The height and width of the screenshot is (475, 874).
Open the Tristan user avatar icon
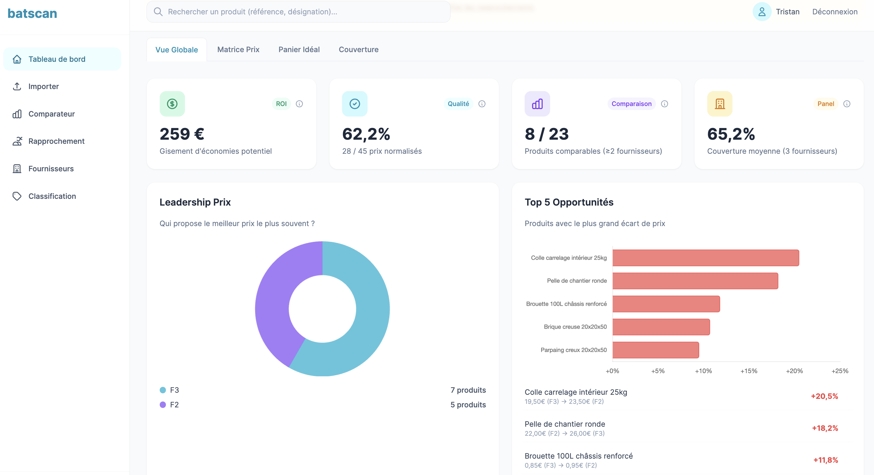(762, 11)
